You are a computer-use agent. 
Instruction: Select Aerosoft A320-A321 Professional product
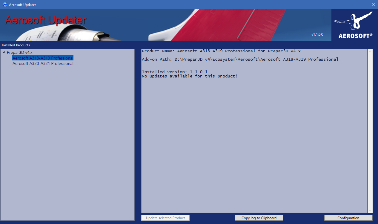(43, 63)
